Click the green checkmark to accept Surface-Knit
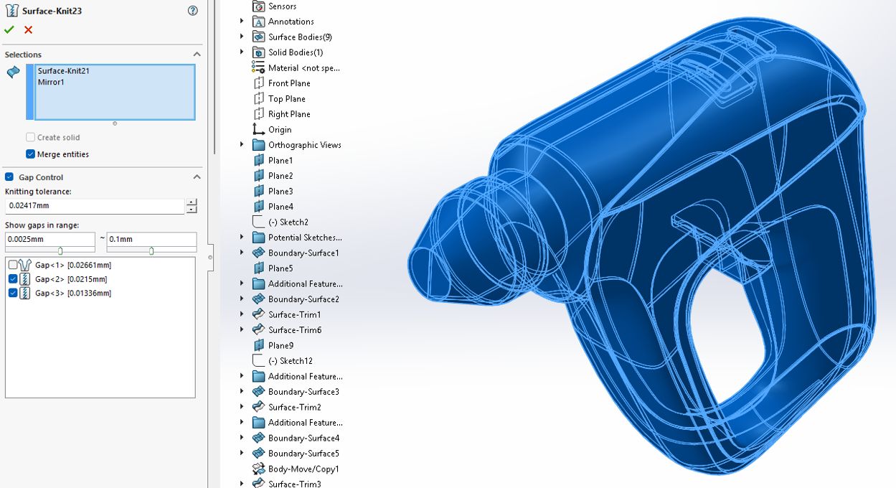896x488 pixels. click(9, 30)
